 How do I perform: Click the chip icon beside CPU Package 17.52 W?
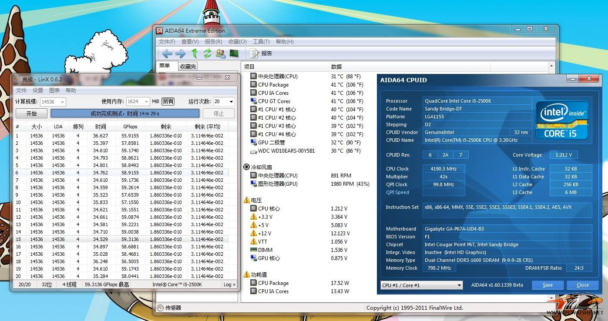click(x=253, y=283)
